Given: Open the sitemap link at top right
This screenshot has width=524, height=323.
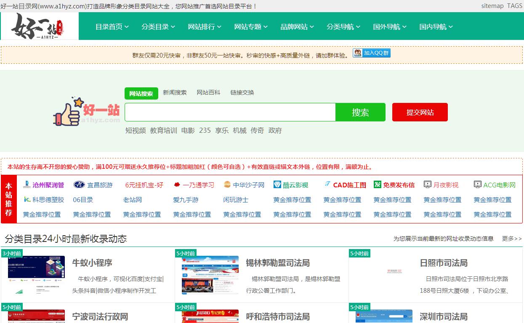Looking at the screenshot, I should click(492, 6).
